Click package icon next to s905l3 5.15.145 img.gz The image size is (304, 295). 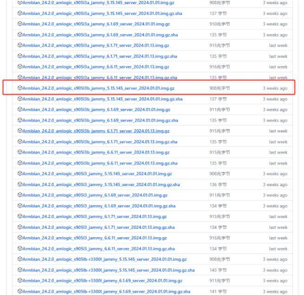(x=19, y=174)
